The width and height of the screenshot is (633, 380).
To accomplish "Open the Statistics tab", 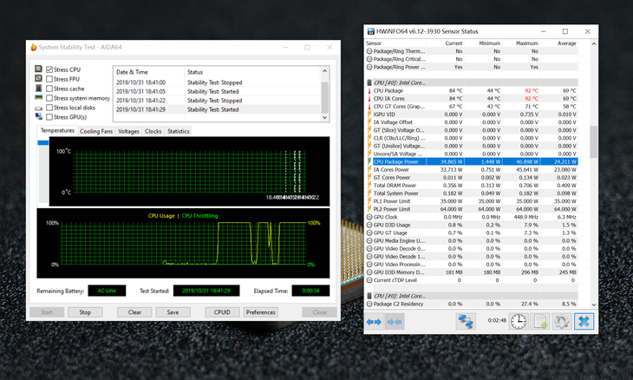I will pos(178,131).
